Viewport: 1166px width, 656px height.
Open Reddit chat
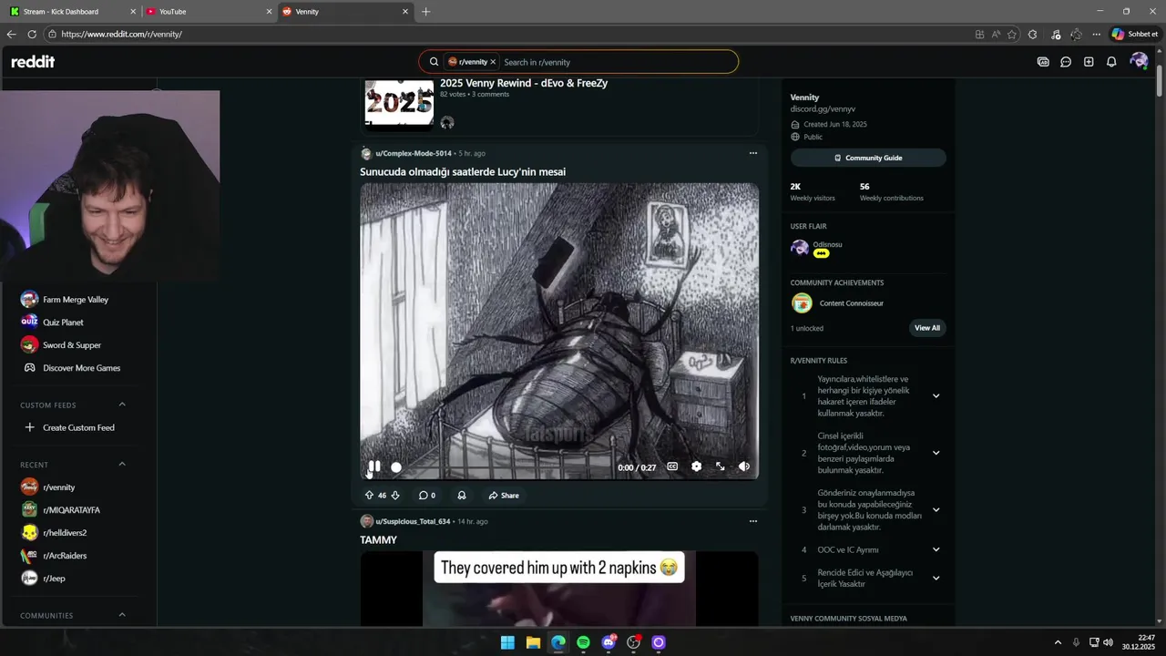pyautogui.click(x=1066, y=62)
